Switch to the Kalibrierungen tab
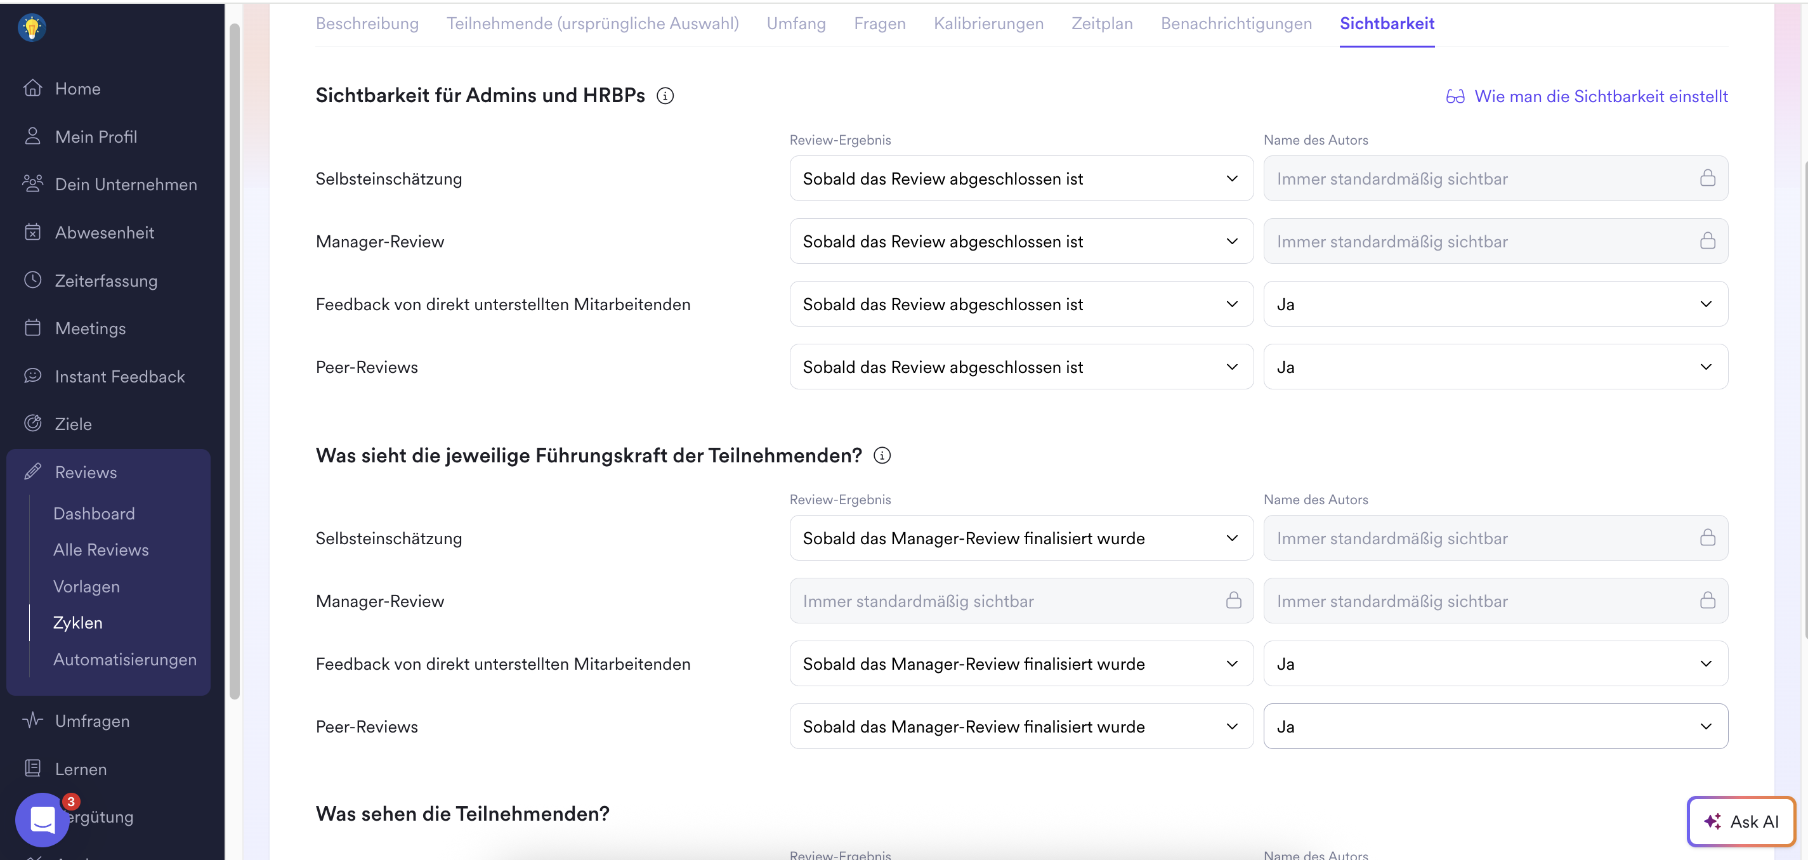The height and width of the screenshot is (860, 1808). point(988,24)
